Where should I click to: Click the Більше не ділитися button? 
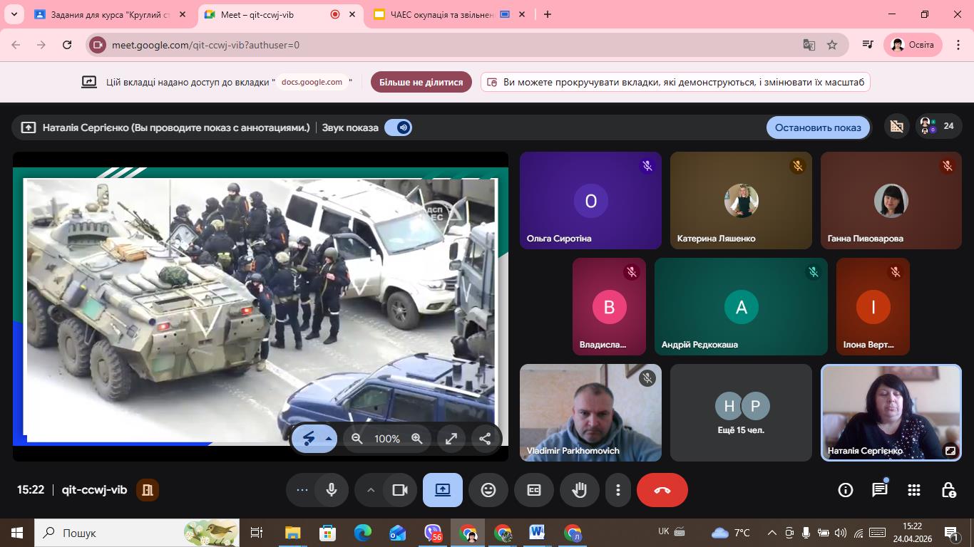click(421, 82)
